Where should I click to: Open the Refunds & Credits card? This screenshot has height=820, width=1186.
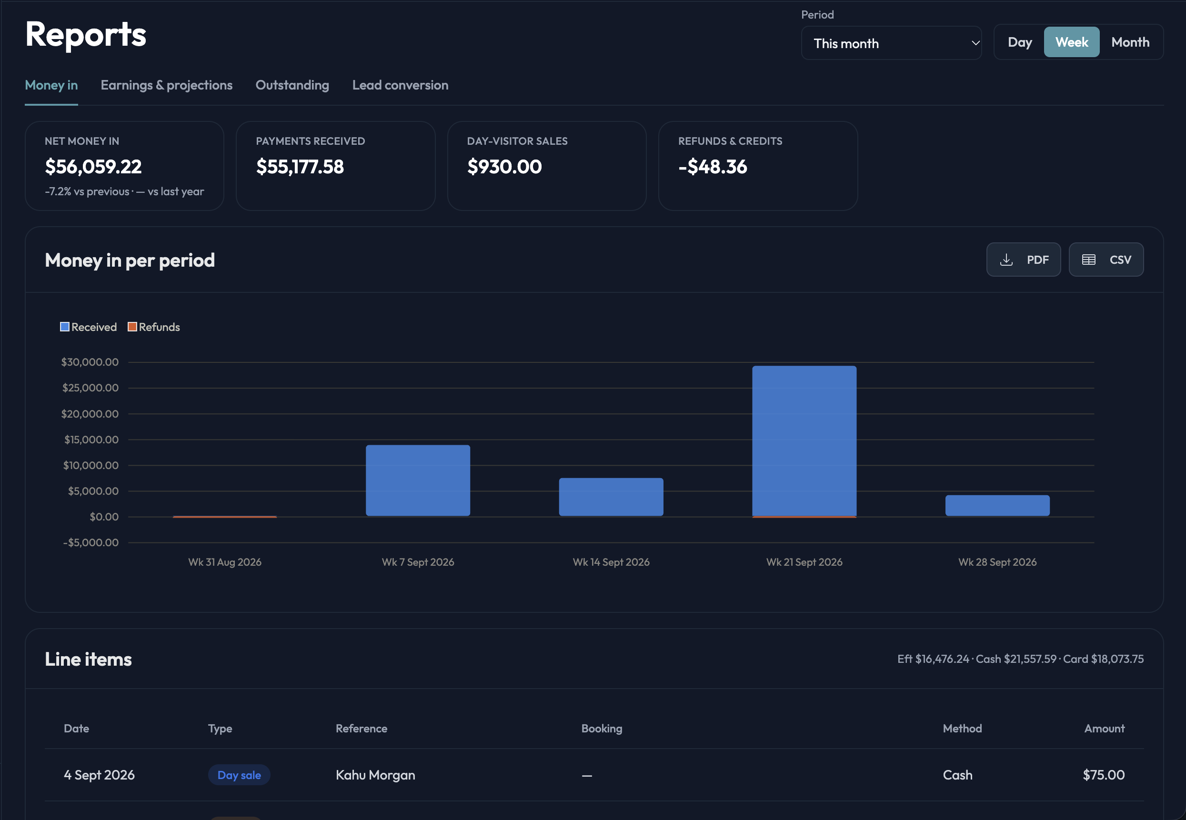(758, 166)
